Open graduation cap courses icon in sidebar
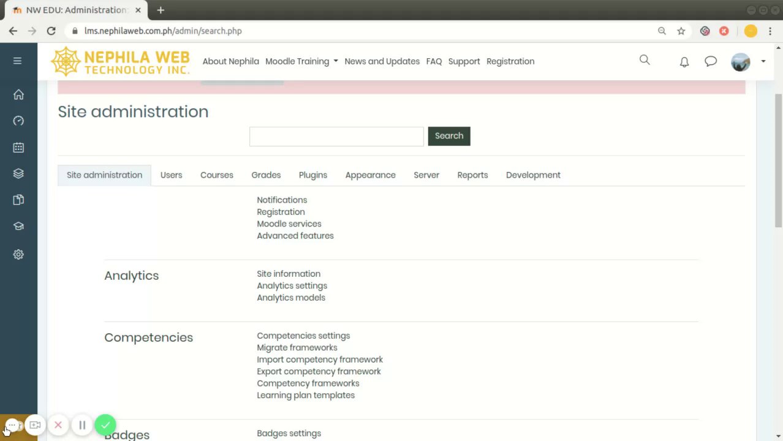The image size is (783, 441). 18,226
